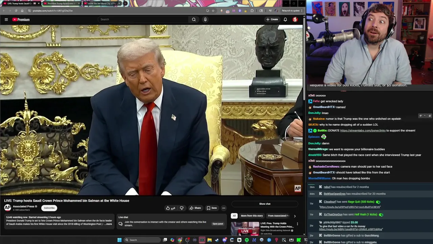This screenshot has height=244, width=433.
Task: Click XxThatOneGuy in event list
Action: [x=333, y=215]
